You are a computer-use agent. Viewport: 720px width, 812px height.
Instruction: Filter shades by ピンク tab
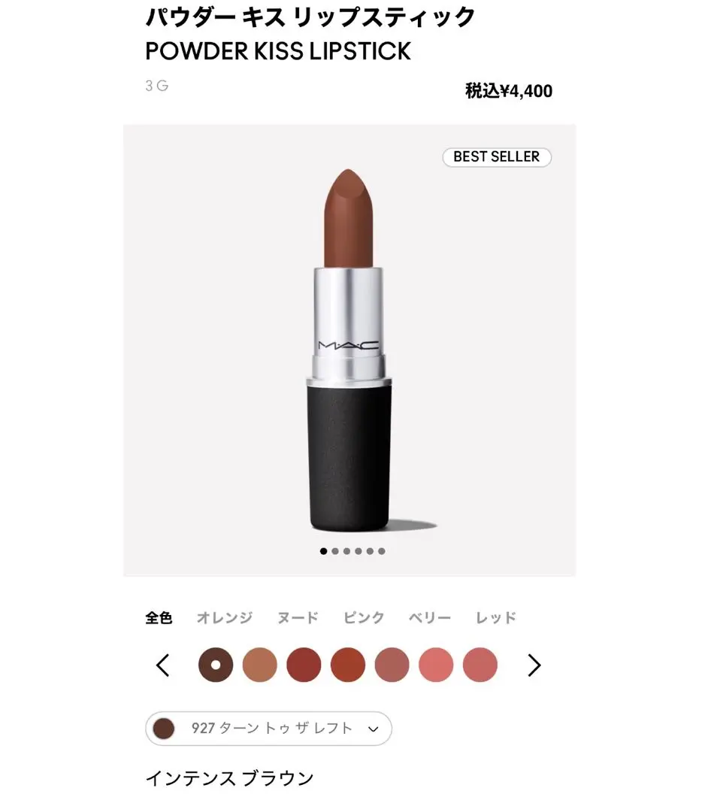[364, 617]
